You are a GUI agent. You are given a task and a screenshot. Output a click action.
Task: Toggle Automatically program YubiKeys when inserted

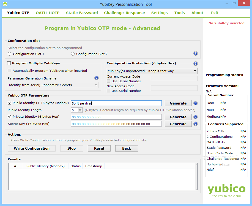9,70
